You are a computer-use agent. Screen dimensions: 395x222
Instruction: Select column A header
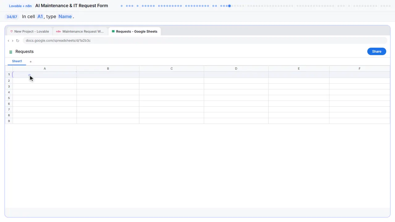tap(45, 68)
